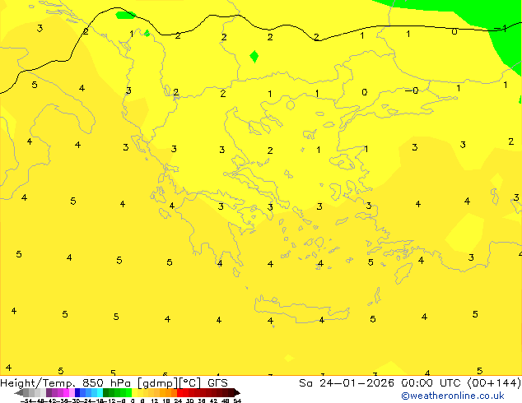Viewport: 522px width, 403px height.
Task: Click the small green diamond area near Bulgaria
Action: click(254, 57)
